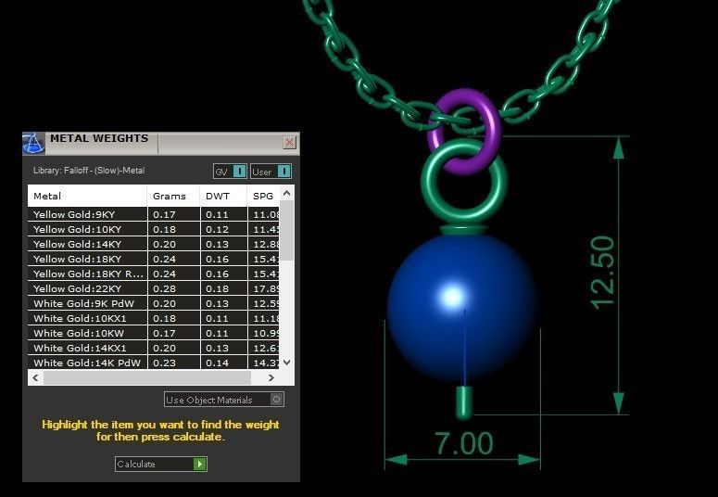Click the vertical scrollbar thumb
This screenshot has height=497, width=718.
[286, 231]
